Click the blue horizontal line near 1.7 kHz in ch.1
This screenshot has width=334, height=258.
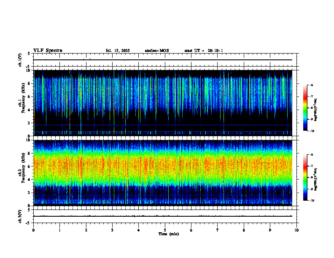coord(163,125)
